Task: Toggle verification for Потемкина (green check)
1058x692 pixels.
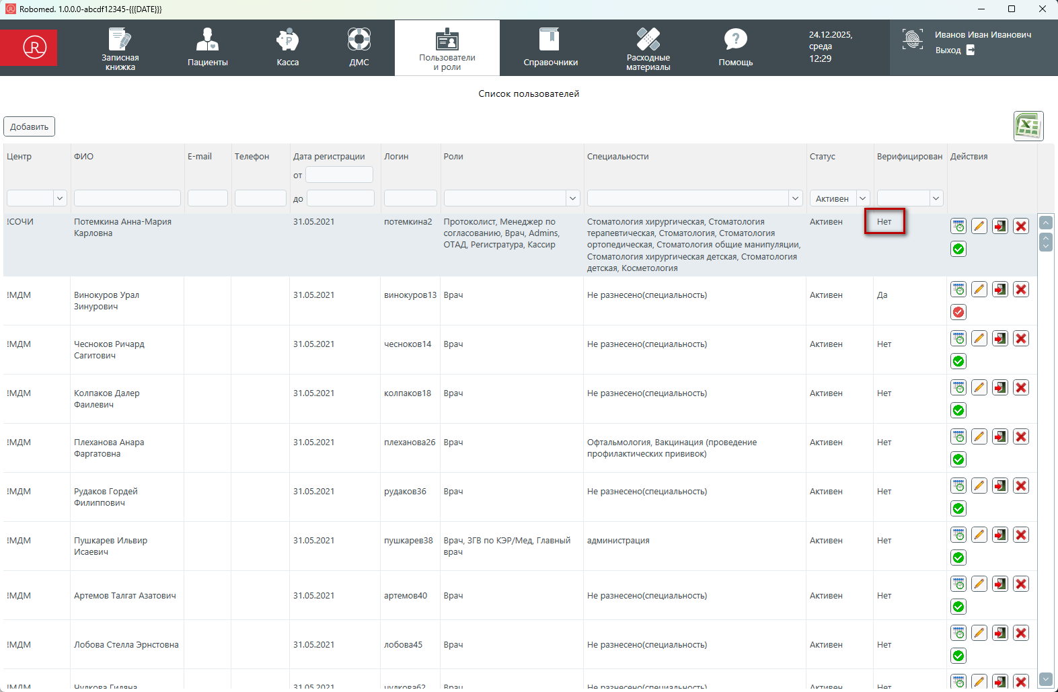Action: coord(958,249)
